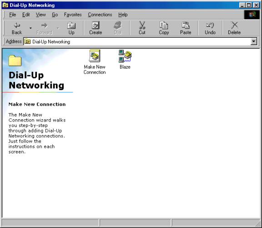Click the Windows logo throbber

252,15
